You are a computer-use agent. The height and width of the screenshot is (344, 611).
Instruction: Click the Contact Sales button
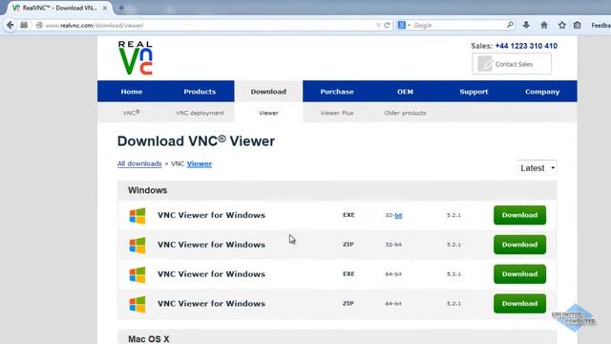coord(512,64)
